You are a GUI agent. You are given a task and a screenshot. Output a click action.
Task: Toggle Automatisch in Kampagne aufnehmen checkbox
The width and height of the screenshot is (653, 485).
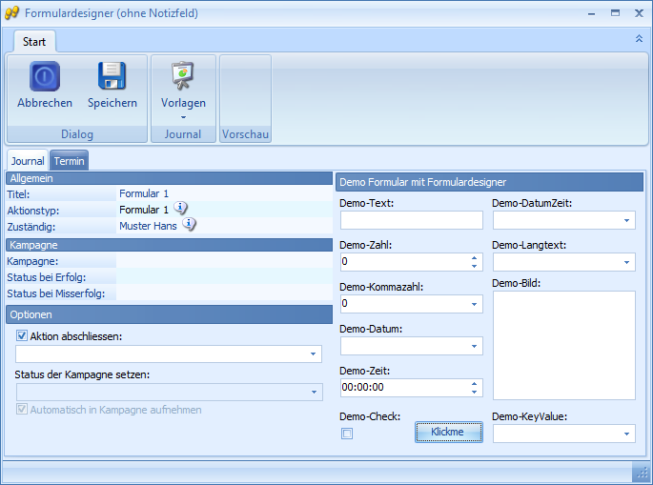[x=22, y=409]
